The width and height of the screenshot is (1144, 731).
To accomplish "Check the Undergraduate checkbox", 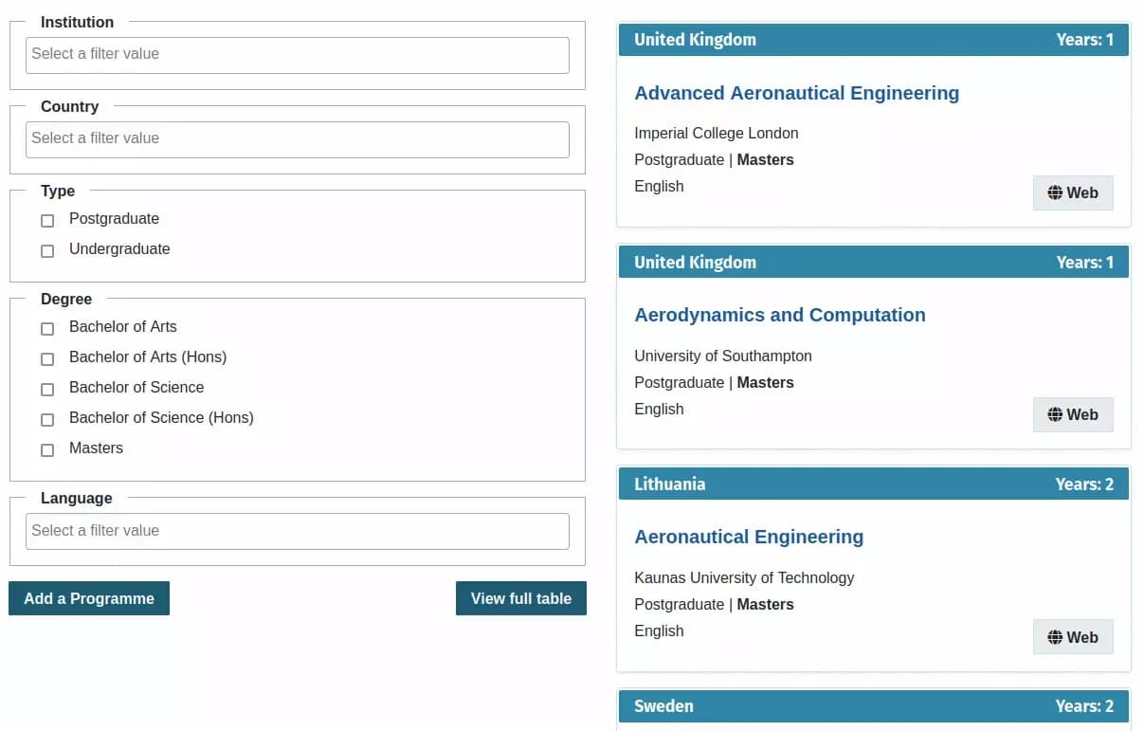I will (47, 250).
